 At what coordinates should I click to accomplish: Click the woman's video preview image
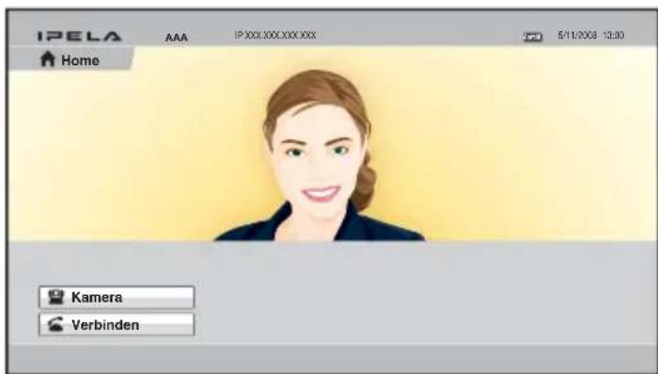coord(333,144)
